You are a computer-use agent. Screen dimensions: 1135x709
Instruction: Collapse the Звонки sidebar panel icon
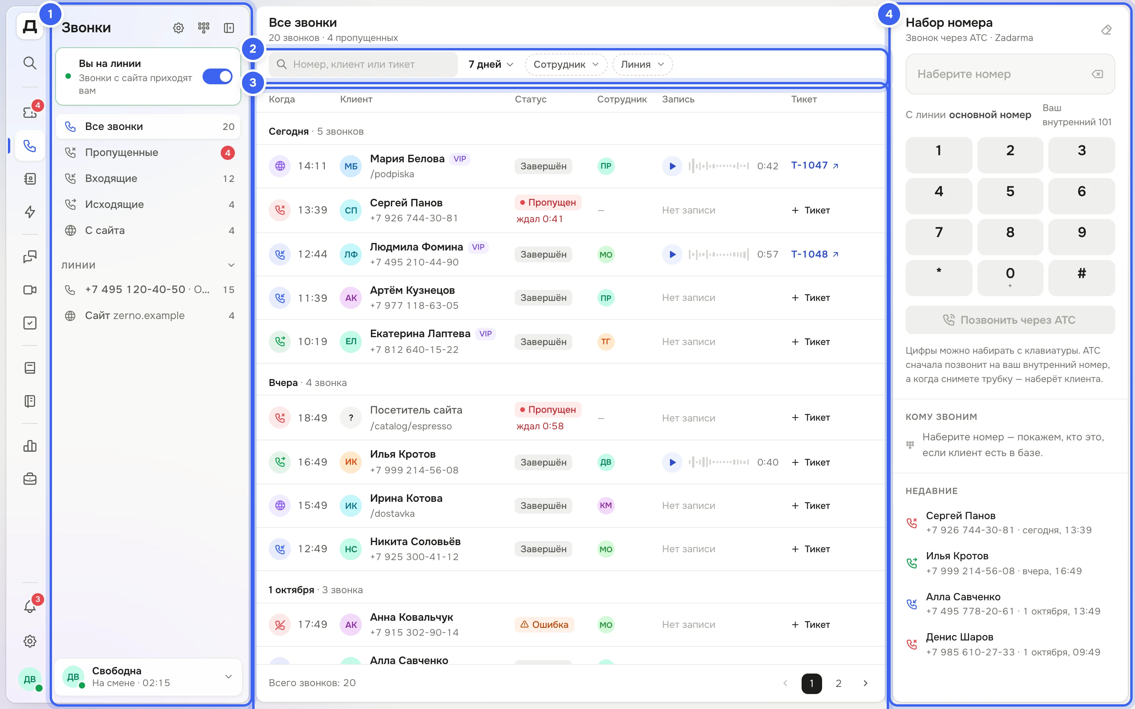pyautogui.click(x=229, y=28)
